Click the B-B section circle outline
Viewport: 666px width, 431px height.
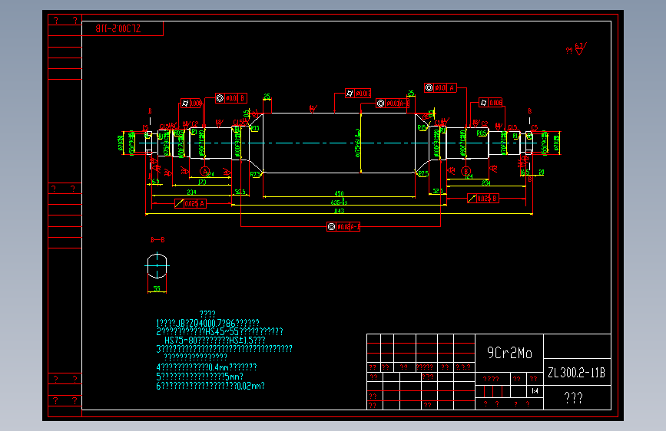[157, 266]
